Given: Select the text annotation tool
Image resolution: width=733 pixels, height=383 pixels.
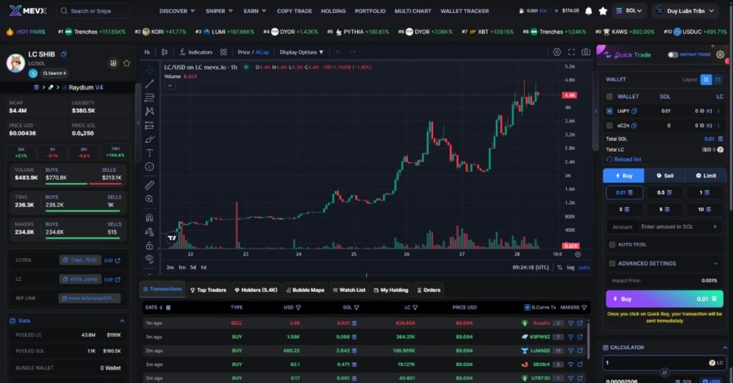Looking at the screenshot, I should point(150,153).
